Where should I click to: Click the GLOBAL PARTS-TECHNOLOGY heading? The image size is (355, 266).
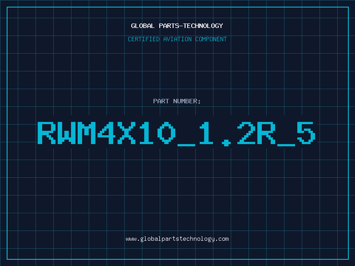177,26
